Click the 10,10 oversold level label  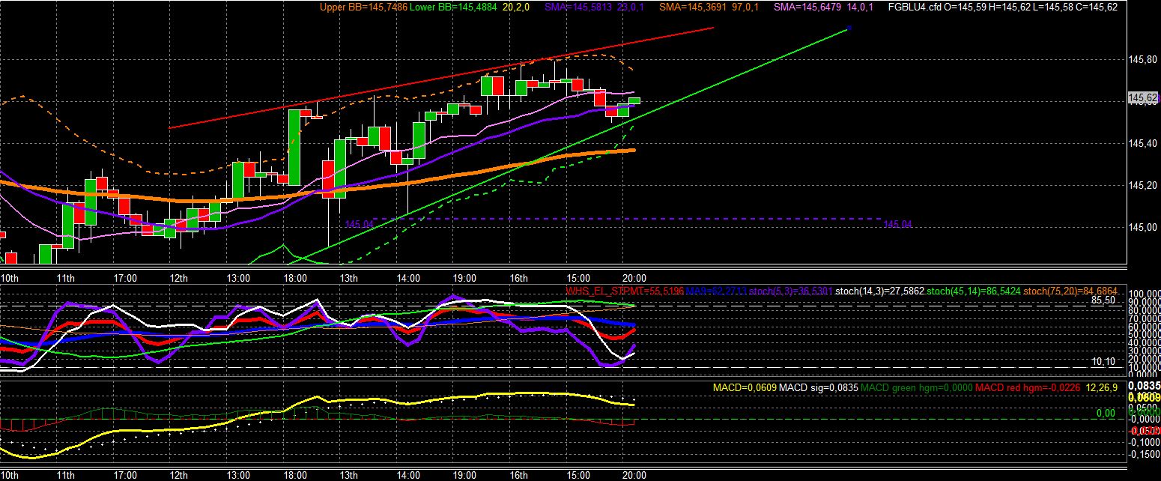point(1104,361)
